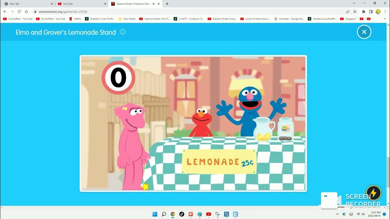
Task: Open the which of these blue c... bookmark
Action: (x=255, y=19)
